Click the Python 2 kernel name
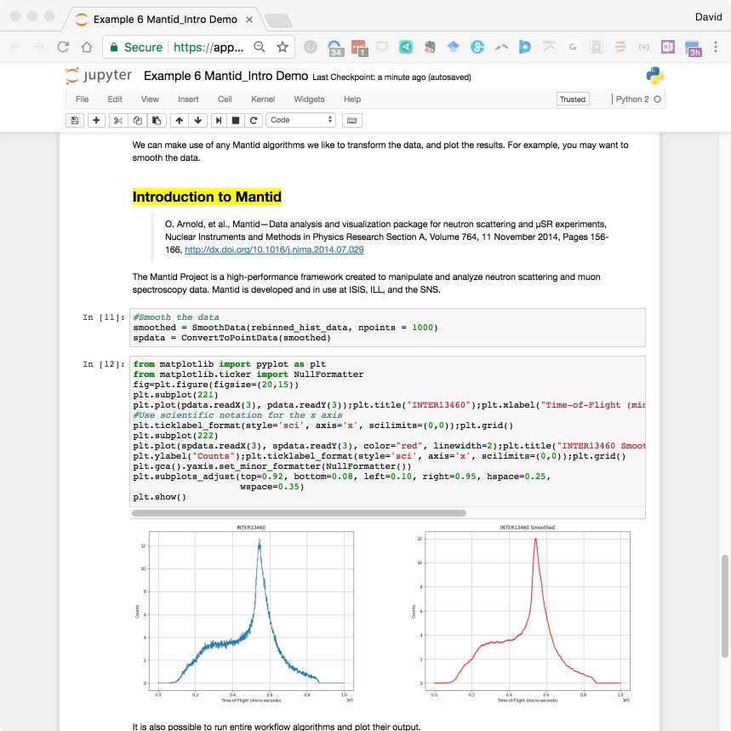This screenshot has height=731, width=731. 632,100
